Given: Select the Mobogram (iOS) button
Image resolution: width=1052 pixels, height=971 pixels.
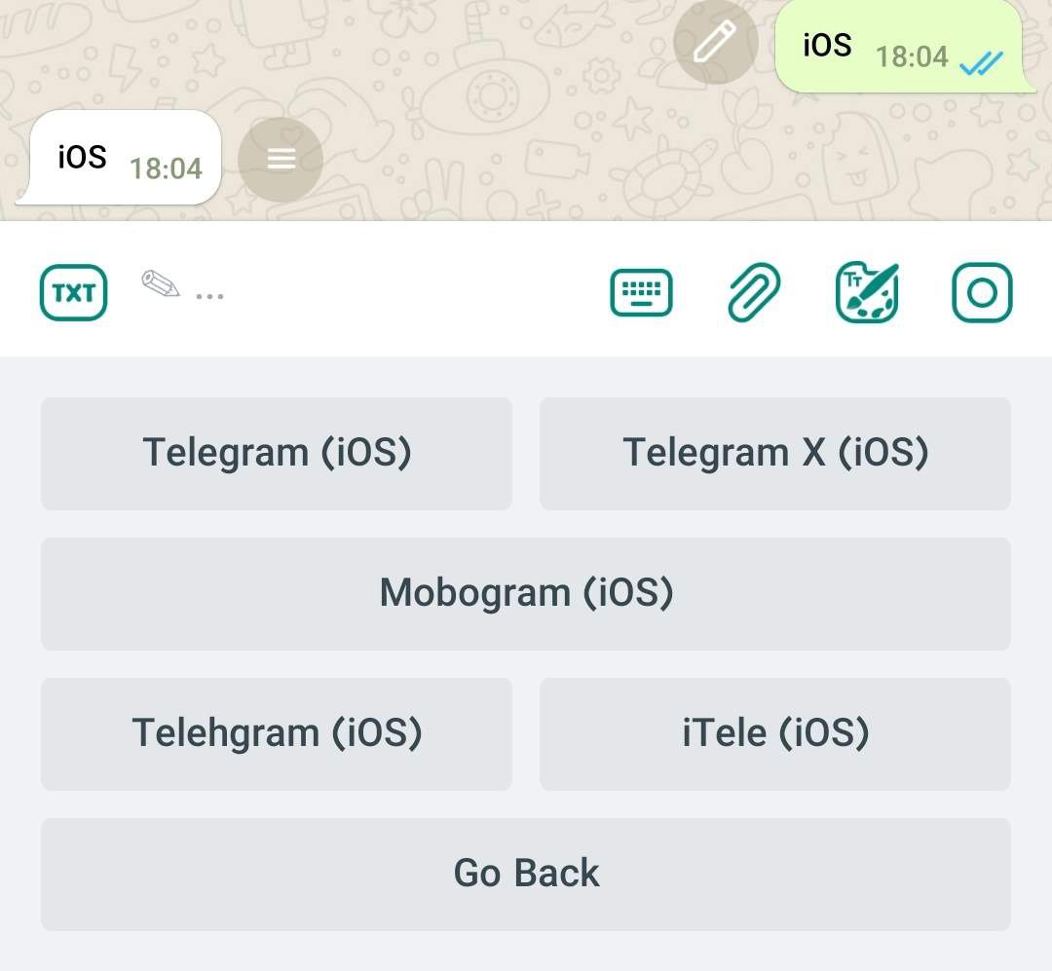Looking at the screenshot, I should pyautogui.click(x=526, y=593).
